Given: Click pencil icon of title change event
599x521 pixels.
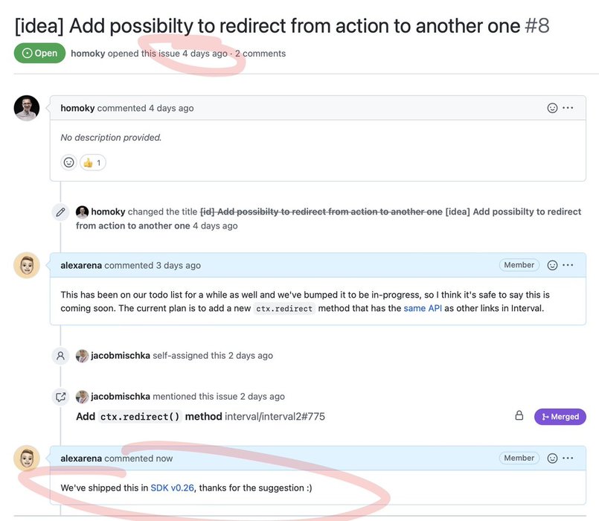Looking at the screenshot, I should [60, 212].
